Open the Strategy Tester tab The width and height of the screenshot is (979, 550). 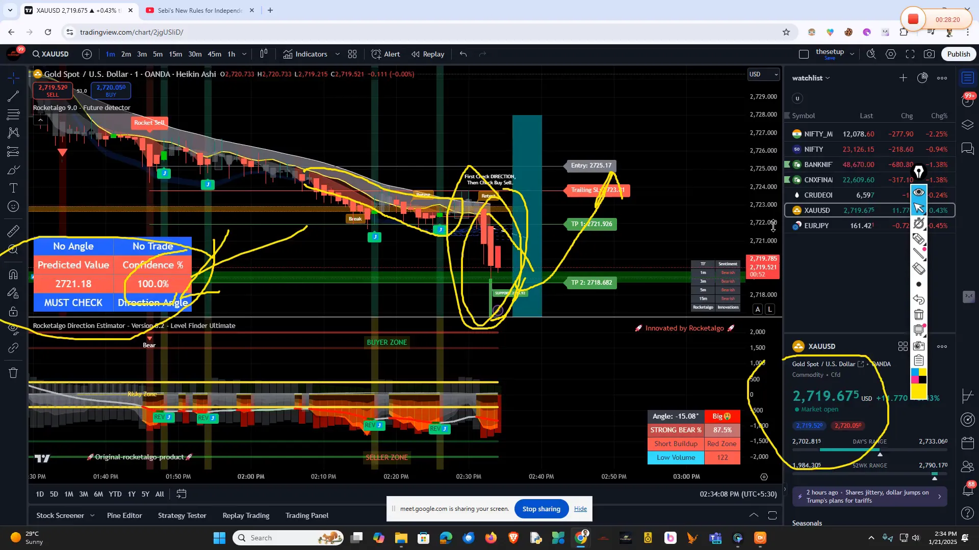[182, 515]
